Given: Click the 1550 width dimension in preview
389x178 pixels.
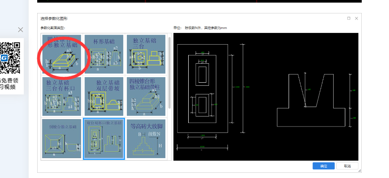Looking at the screenshot, I should click(202, 147).
